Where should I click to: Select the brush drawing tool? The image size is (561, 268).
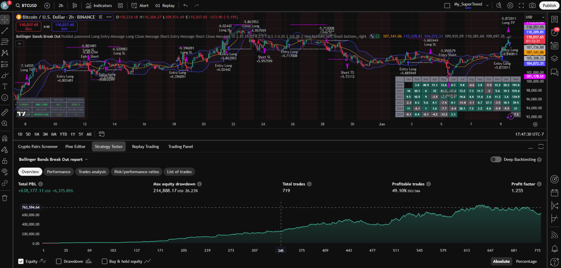(x=5, y=76)
